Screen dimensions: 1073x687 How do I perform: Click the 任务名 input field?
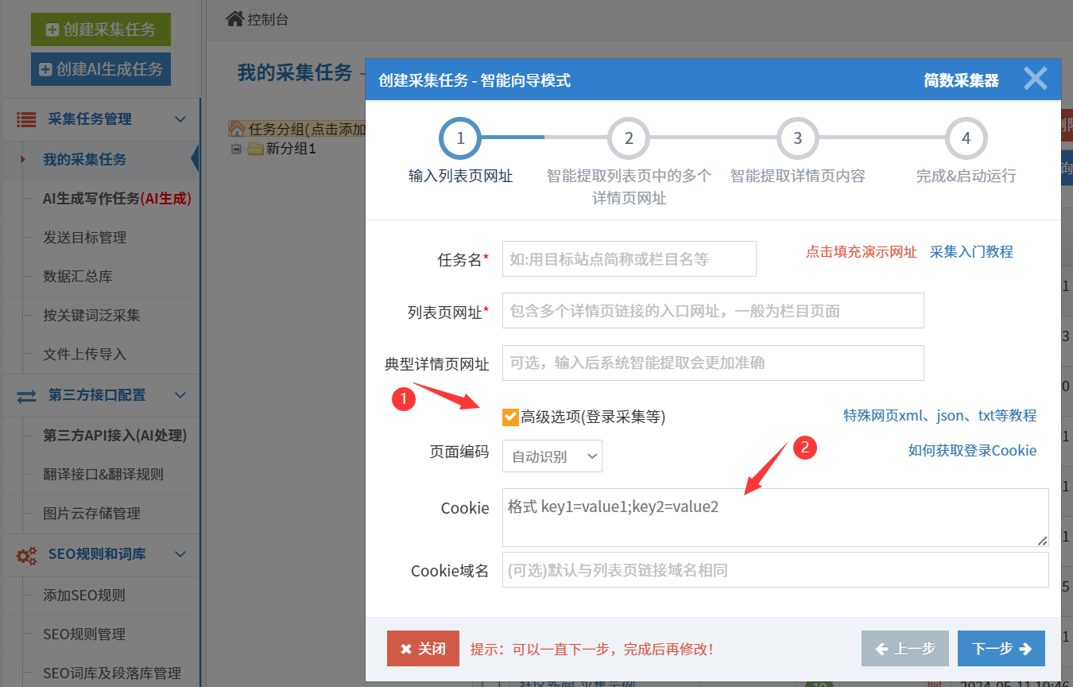[629, 259]
